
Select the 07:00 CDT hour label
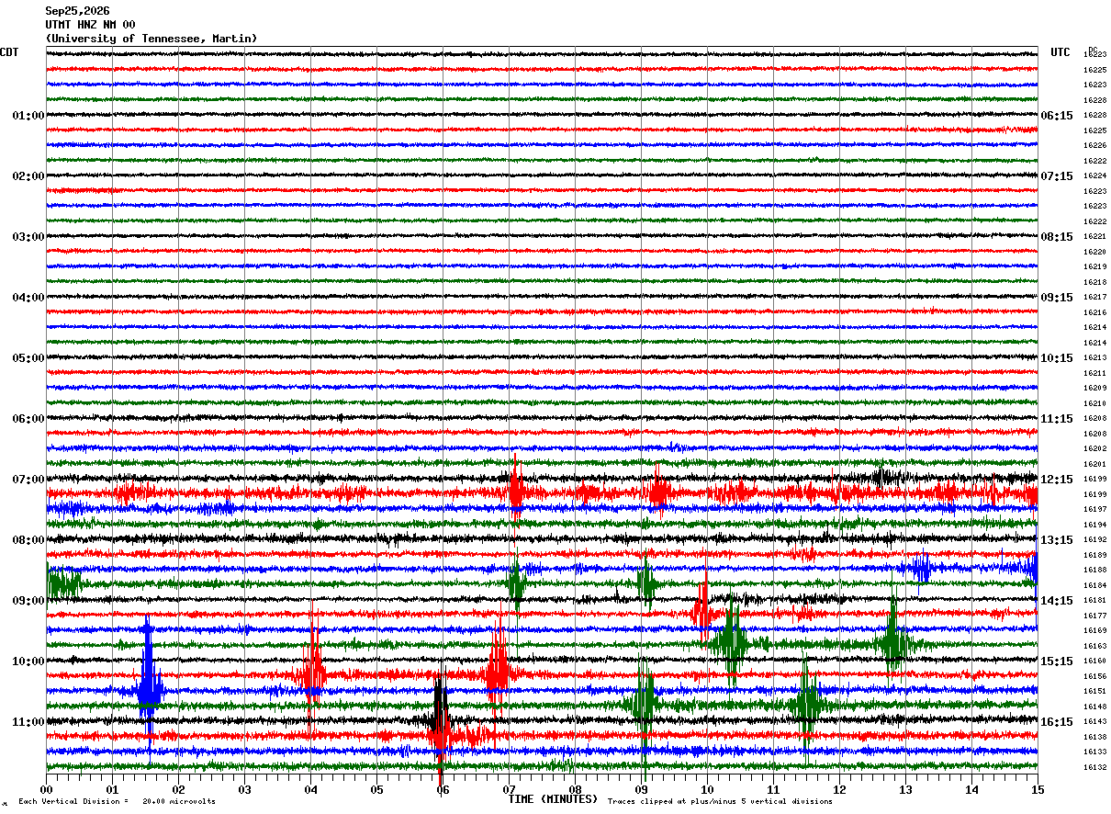(28, 480)
